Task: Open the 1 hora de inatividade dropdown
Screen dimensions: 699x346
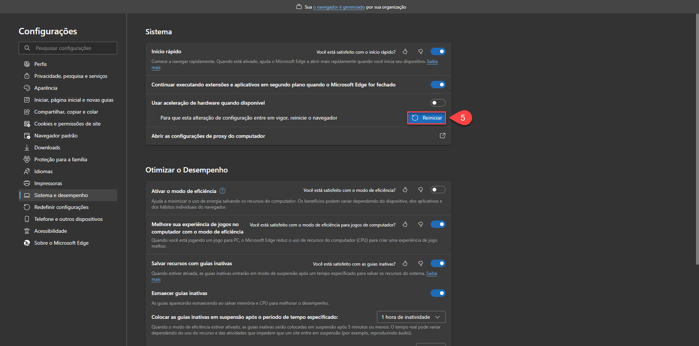Action: click(411, 317)
